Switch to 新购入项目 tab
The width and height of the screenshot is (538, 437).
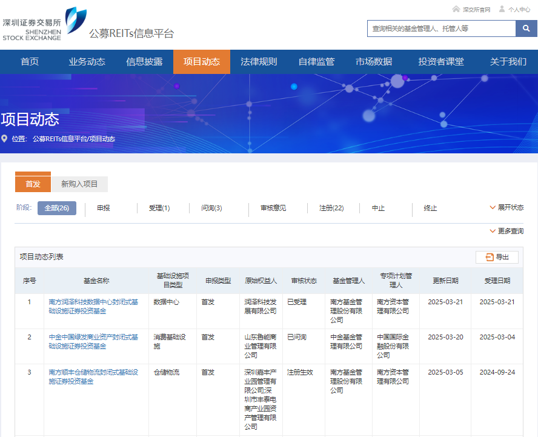79,184
